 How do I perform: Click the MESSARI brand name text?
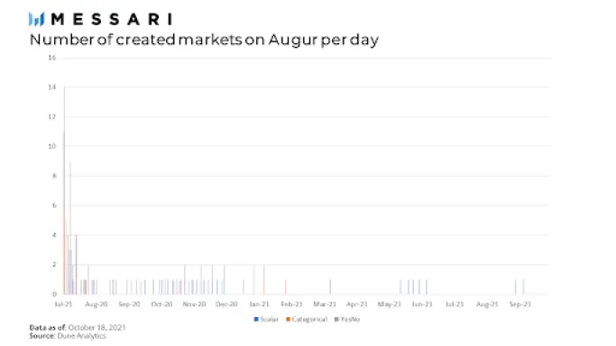click(112, 19)
